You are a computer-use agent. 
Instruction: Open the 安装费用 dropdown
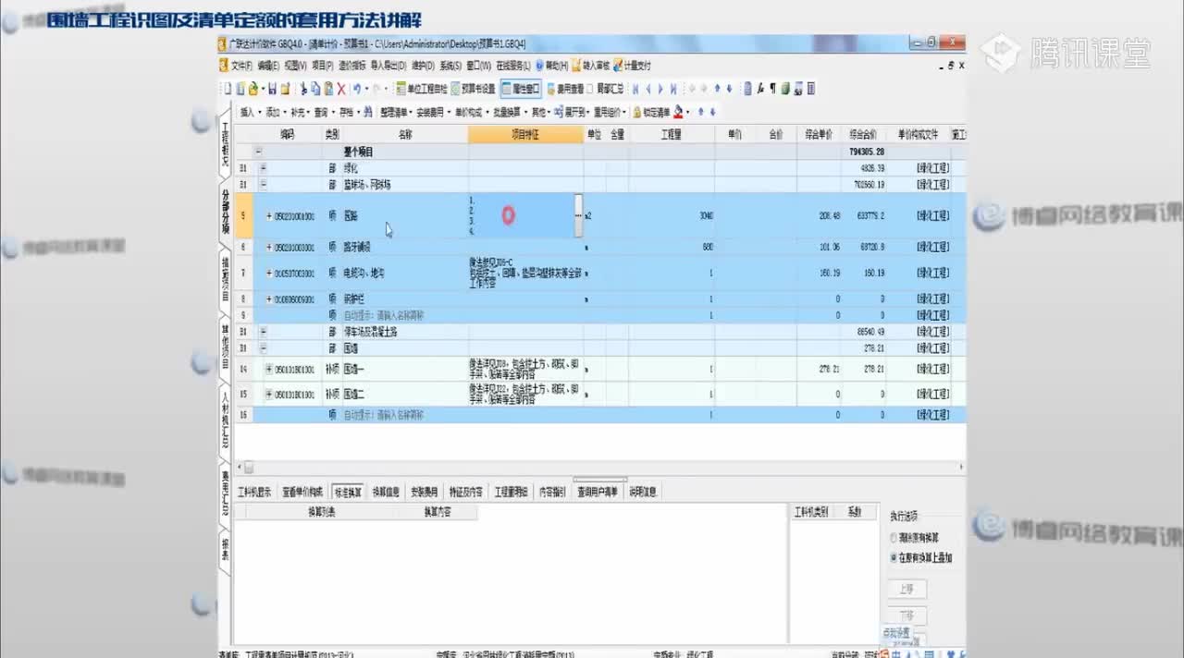[433, 112]
